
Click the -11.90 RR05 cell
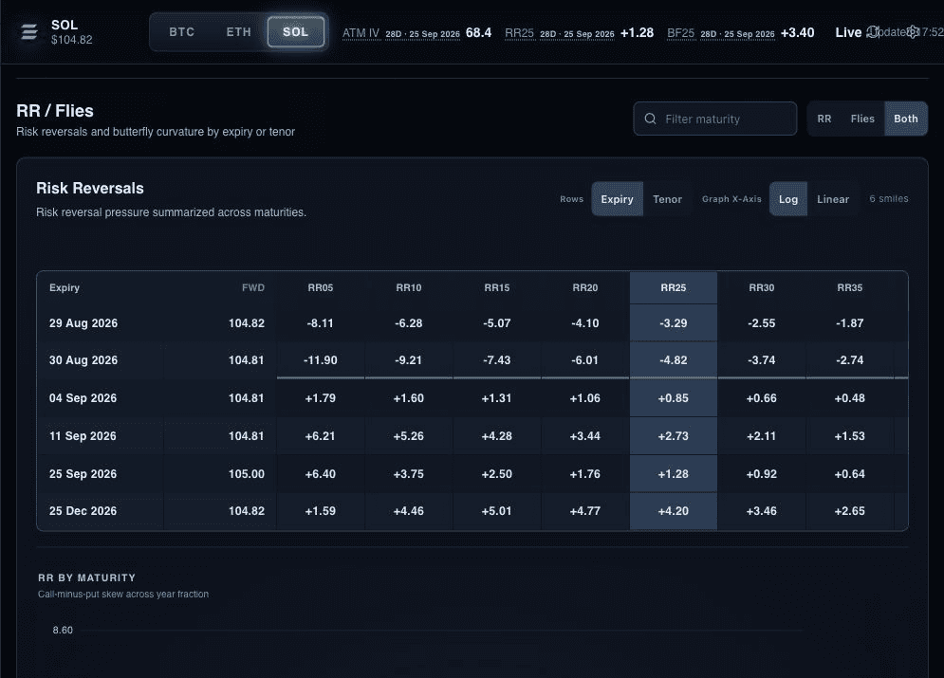pyautogui.click(x=321, y=359)
